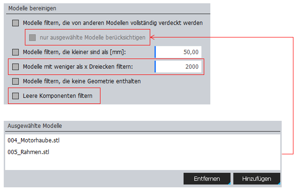Toggle 'nur ausgewählte Modelle berücksichtigen' checkbox
Screen dimensions: 300x192
click(x=32, y=37)
